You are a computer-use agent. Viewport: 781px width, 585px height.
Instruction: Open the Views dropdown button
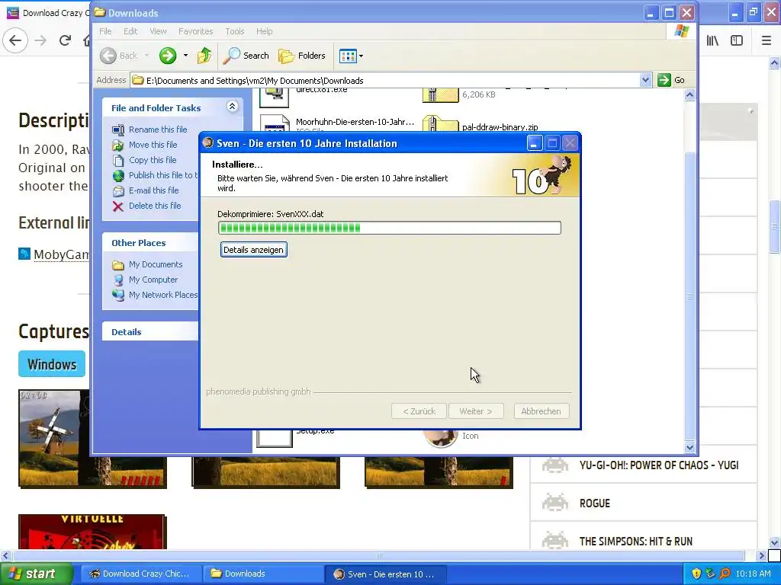[x=351, y=56]
